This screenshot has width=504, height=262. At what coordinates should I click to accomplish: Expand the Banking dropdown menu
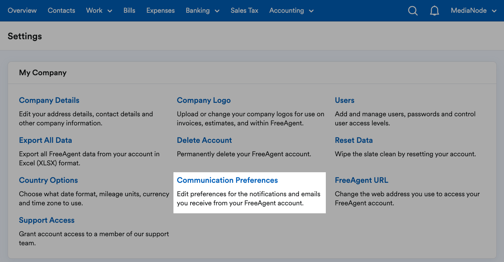(203, 11)
